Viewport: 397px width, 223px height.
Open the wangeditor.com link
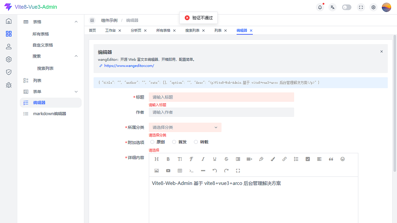129,66
